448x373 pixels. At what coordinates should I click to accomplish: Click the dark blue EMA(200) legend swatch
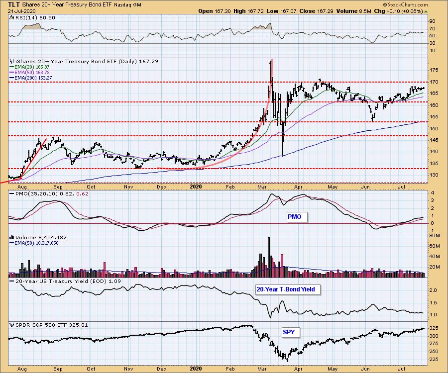point(12,78)
